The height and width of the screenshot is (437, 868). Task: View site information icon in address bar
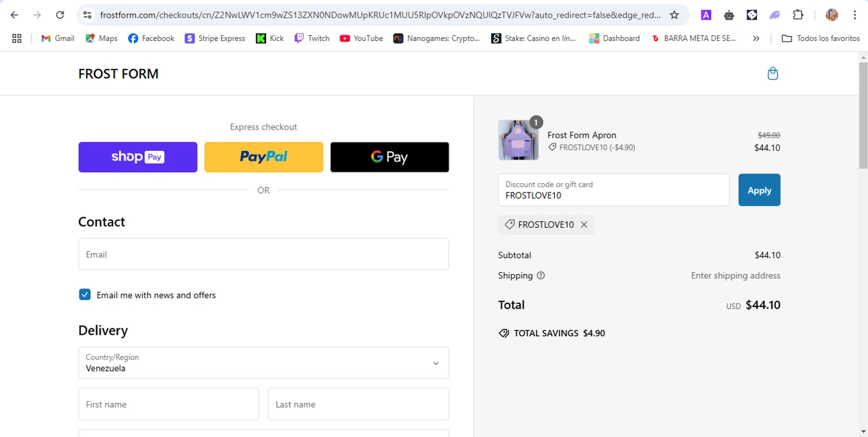tap(87, 15)
